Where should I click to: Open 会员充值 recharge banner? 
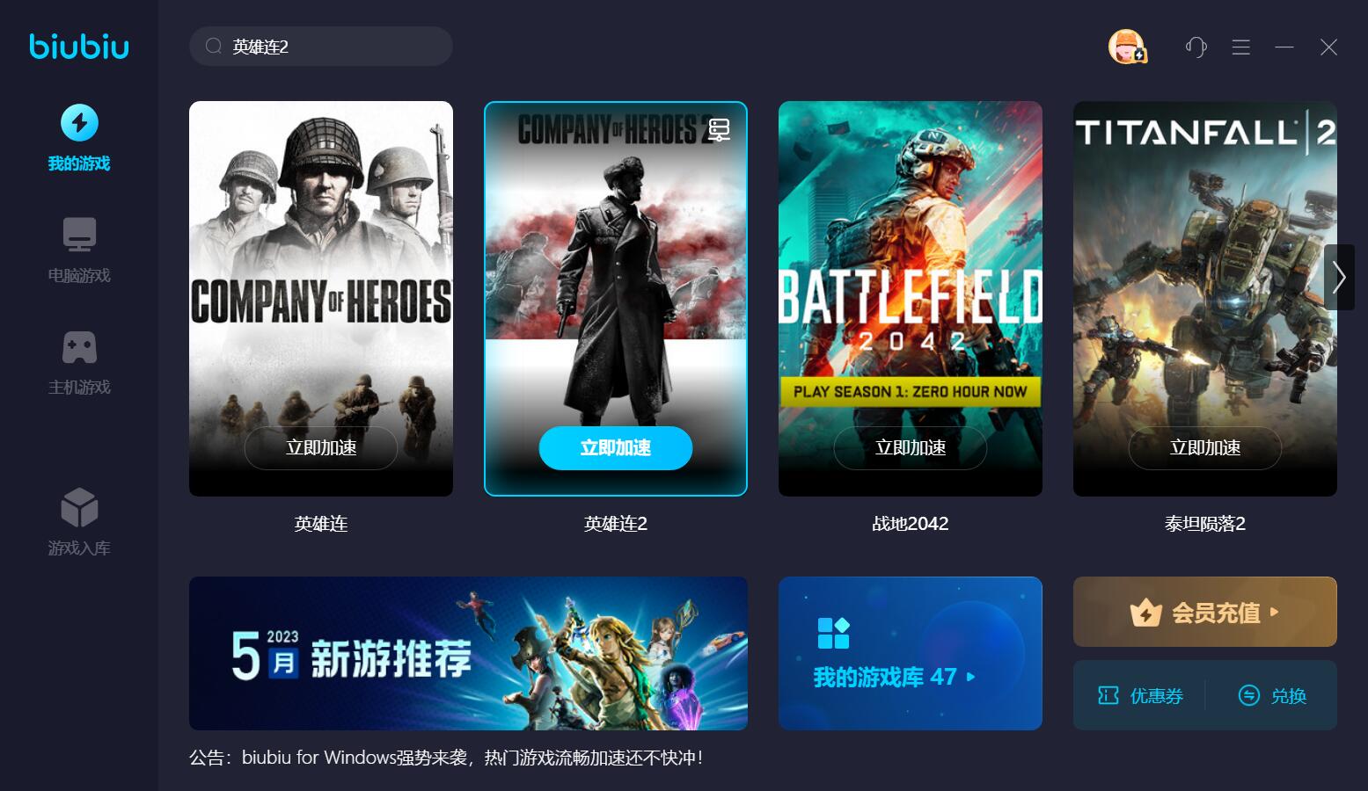tap(1204, 612)
